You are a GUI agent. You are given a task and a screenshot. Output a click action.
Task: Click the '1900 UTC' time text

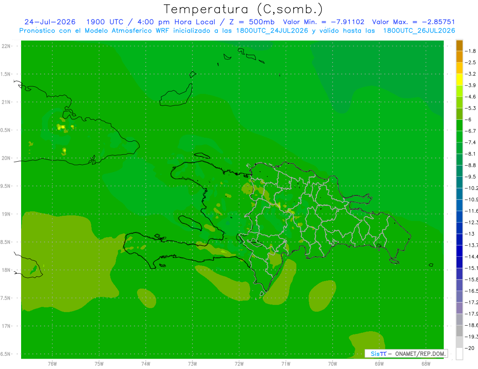(x=106, y=22)
